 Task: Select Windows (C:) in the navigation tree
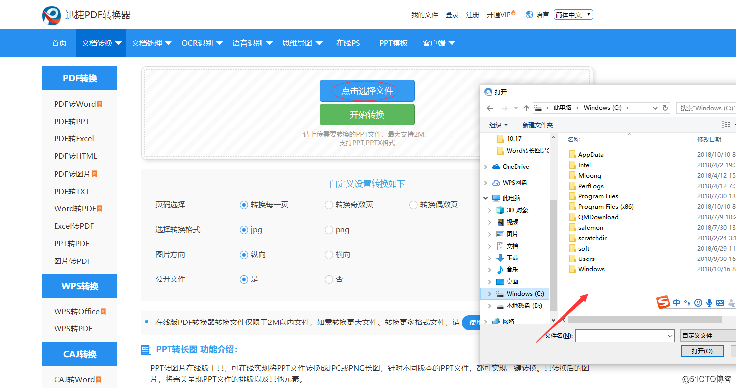coord(515,294)
